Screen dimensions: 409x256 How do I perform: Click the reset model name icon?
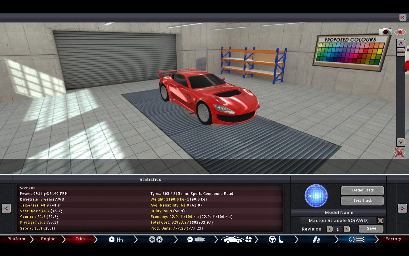click(380, 220)
